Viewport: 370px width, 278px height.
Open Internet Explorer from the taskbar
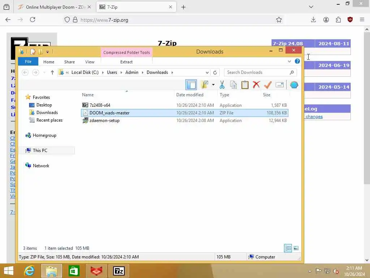29,271
